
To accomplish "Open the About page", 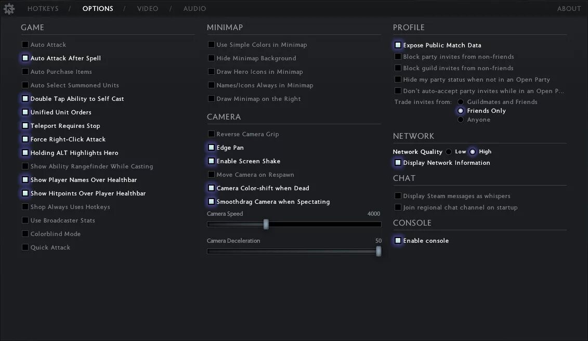I will pyautogui.click(x=569, y=9).
